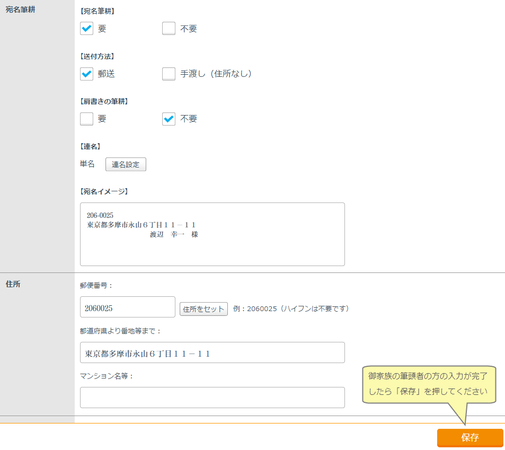This screenshot has height=450, width=505.
Task: Enable the 手渡し（住所なし） checkbox
Action: [169, 74]
